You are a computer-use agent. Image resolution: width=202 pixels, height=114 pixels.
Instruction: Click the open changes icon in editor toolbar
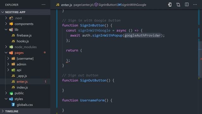click(170, 5)
